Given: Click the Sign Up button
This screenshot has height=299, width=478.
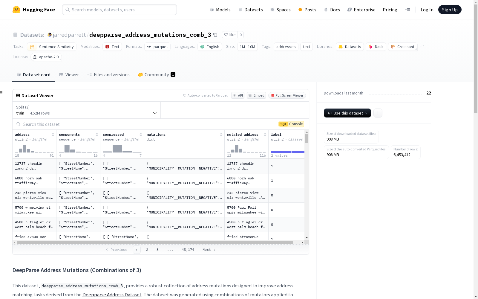Looking at the screenshot, I should point(450,10).
